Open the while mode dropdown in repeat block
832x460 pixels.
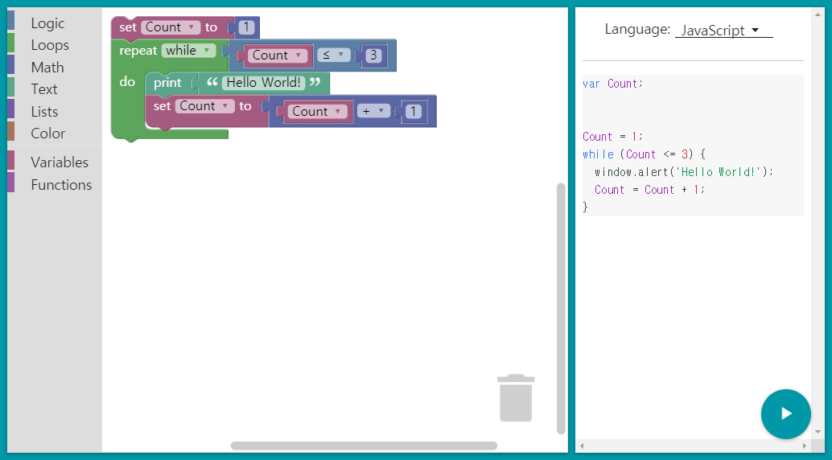189,51
